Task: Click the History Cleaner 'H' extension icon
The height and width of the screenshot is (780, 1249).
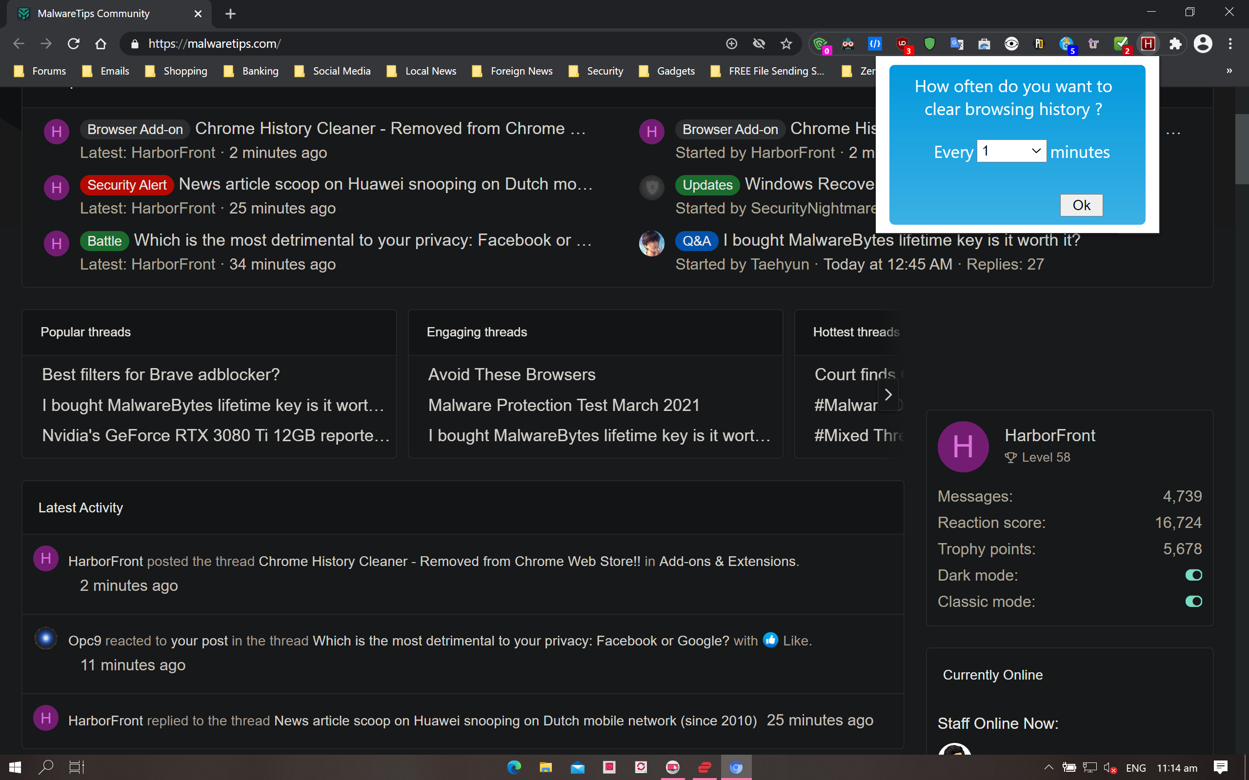Action: tap(1148, 44)
